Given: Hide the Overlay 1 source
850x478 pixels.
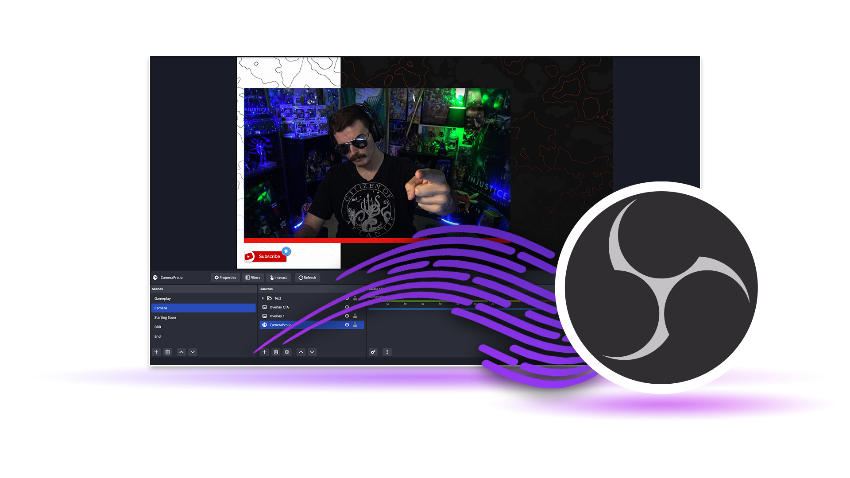Looking at the screenshot, I should (x=348, y=316).
